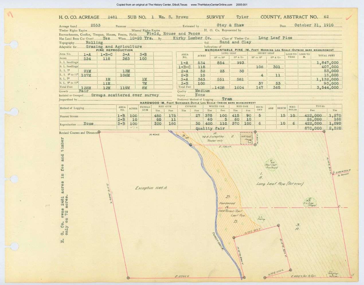Click the Field House square on the map

coord(246,138)
